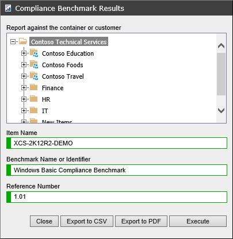Image resolution: width=233 pixels, height=239 pixels.
Task: Select Contoso Travel in the tree
Action: (x=63, y=76)
